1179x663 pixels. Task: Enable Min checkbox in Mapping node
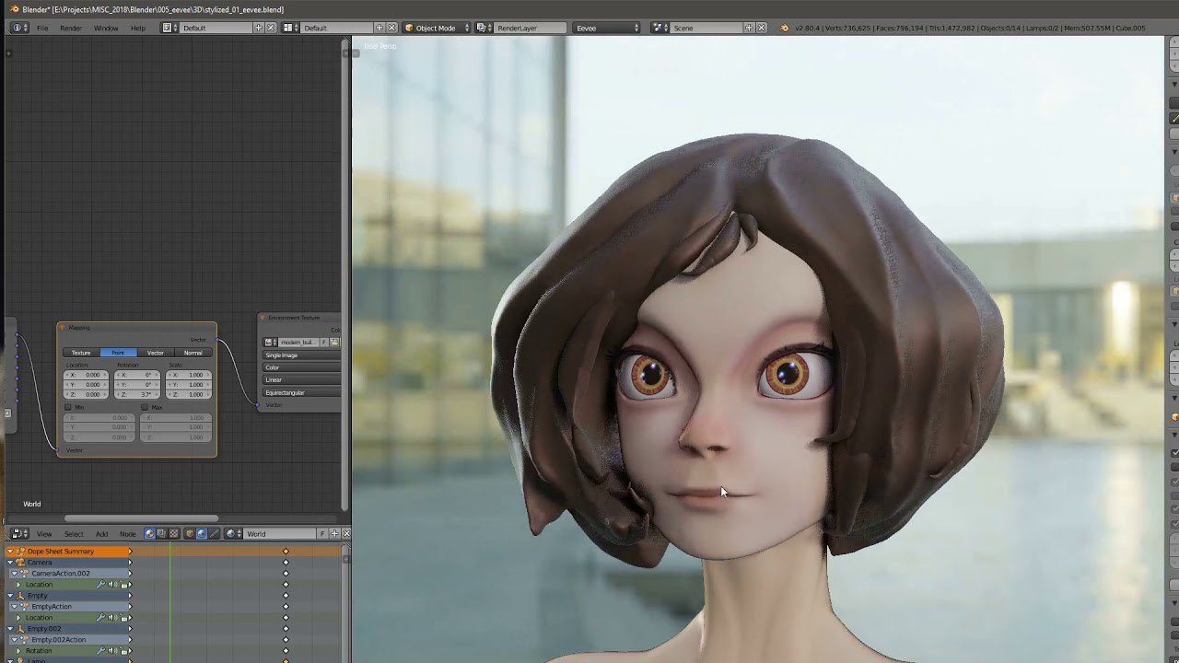67,407
